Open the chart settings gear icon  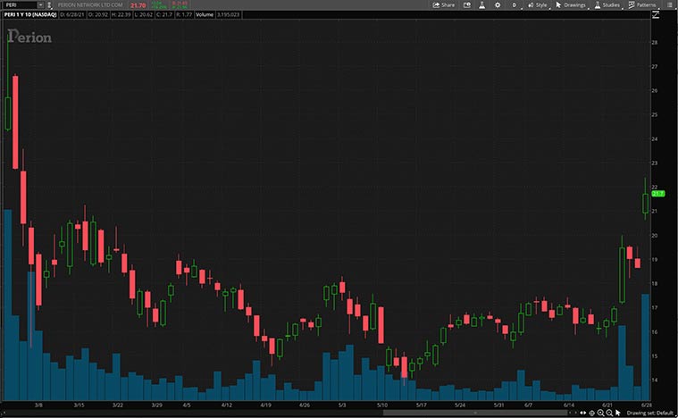click(x=497, y=4)
